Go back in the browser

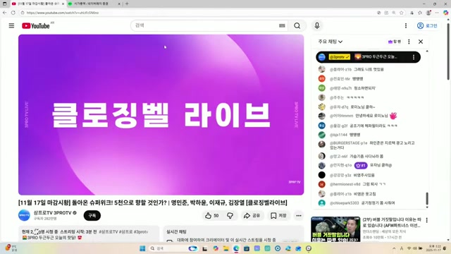(5, 13)
